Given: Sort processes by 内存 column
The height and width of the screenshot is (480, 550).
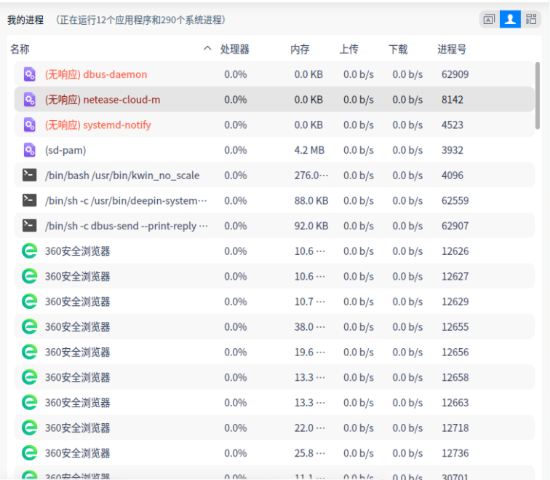Looking at the screenshot, I should pyautogui.click(x=300, y=49).
